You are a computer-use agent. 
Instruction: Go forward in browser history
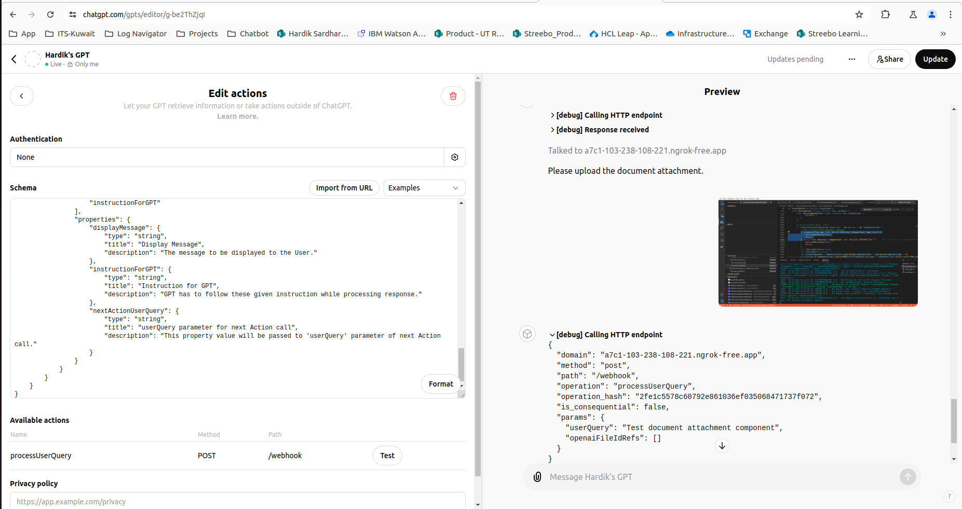point(32,15)
